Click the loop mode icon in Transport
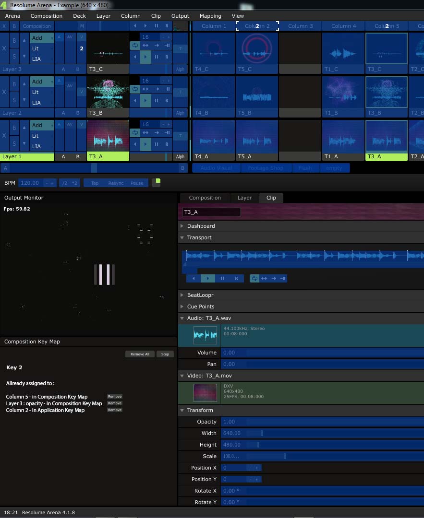The image size is (424, 518). (x=255, y=278)
